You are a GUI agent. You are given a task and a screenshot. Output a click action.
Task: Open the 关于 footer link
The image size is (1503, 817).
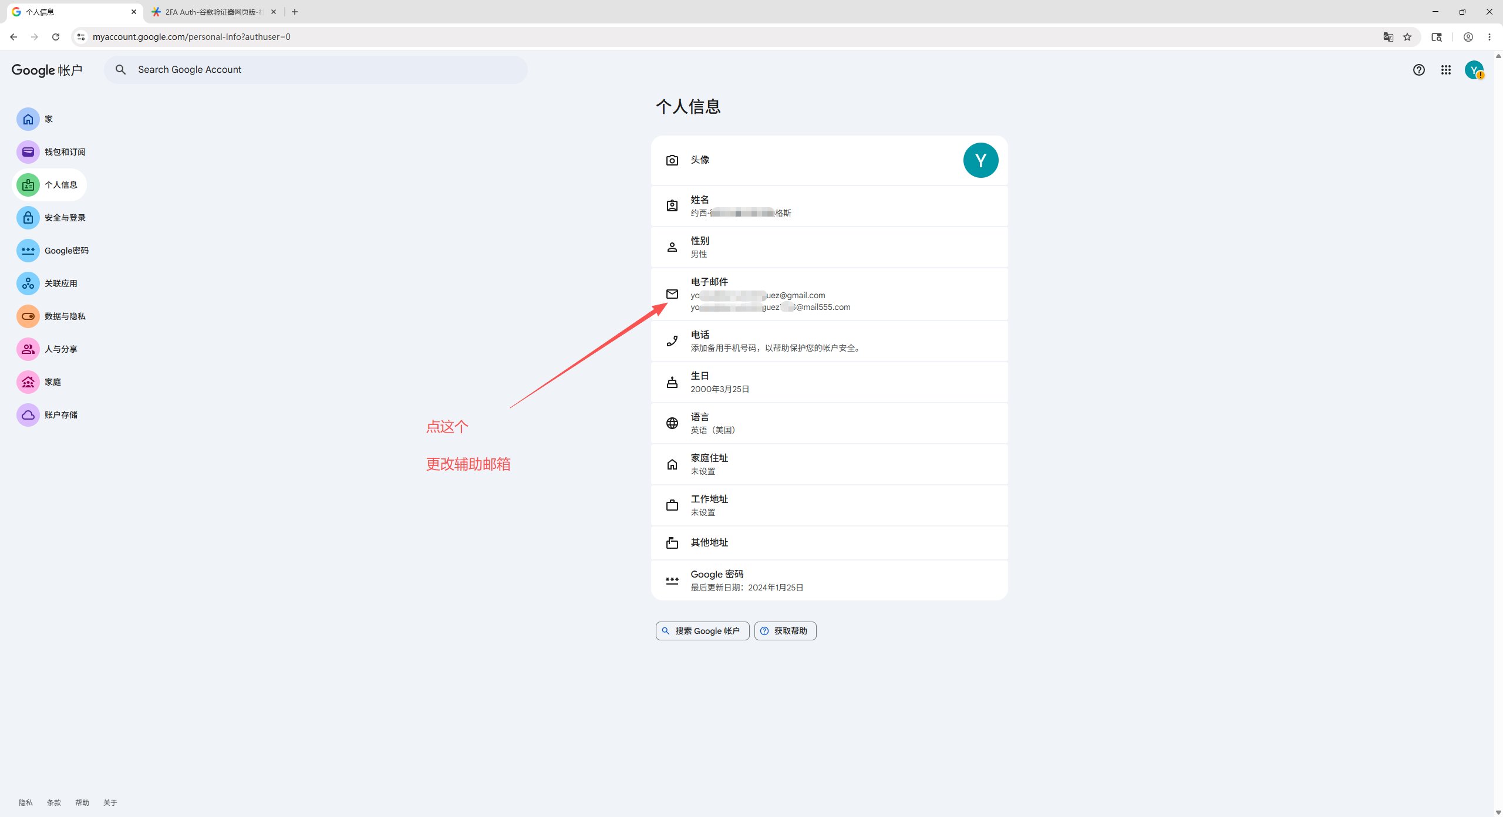pos(110,802)
